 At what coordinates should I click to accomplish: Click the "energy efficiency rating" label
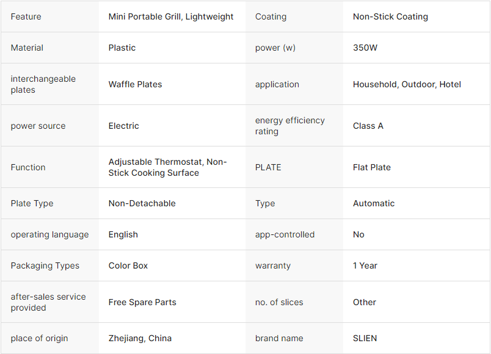coord(289,126)
